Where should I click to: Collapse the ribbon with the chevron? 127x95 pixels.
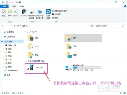click(x=122, y=6)
